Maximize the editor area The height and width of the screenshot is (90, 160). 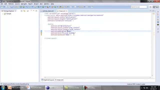coord(153,11)
